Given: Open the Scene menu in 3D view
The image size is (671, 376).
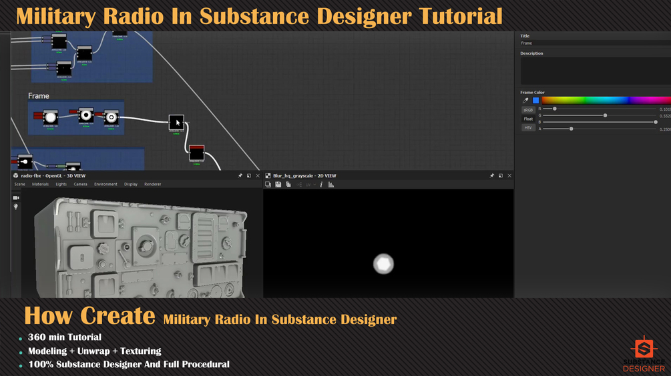Looking at the screenshot, I should (x=19, y=184).
